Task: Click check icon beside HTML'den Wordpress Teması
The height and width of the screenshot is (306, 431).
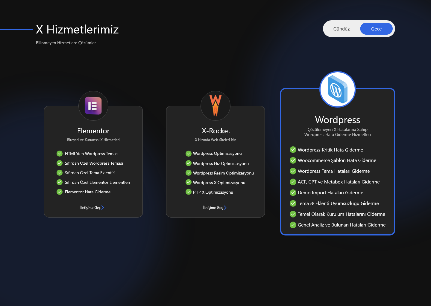Action: [x=60, y=154]
